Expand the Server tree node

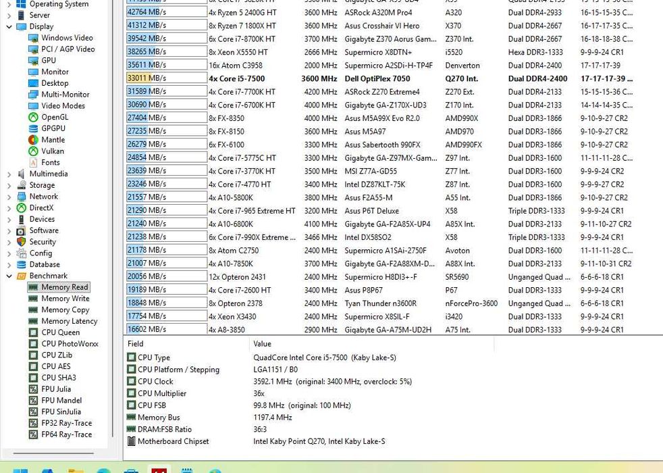click(x=9, y=16)
